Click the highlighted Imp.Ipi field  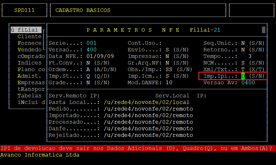pyautogui.click(x=243, y=76)
